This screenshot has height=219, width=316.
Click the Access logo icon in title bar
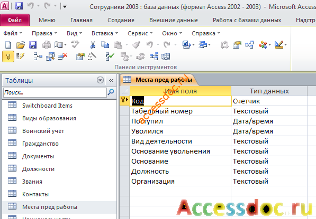point(5,6)
